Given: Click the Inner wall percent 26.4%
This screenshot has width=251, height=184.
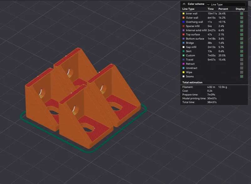Looking at the screenshot, I should pos(222,13).
